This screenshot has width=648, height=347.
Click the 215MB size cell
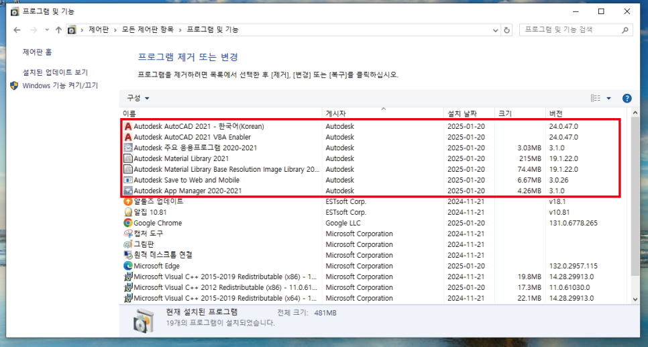530,158
